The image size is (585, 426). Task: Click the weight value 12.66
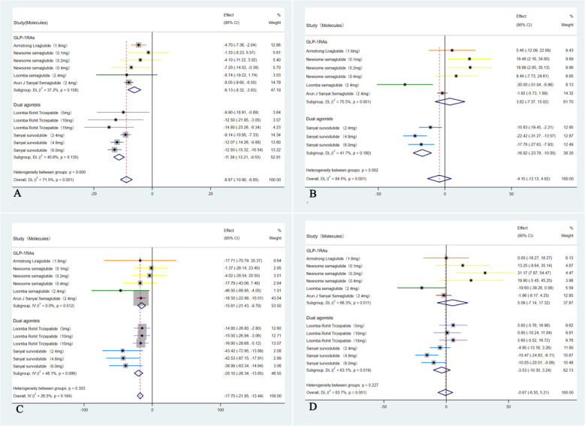(276, 45)
